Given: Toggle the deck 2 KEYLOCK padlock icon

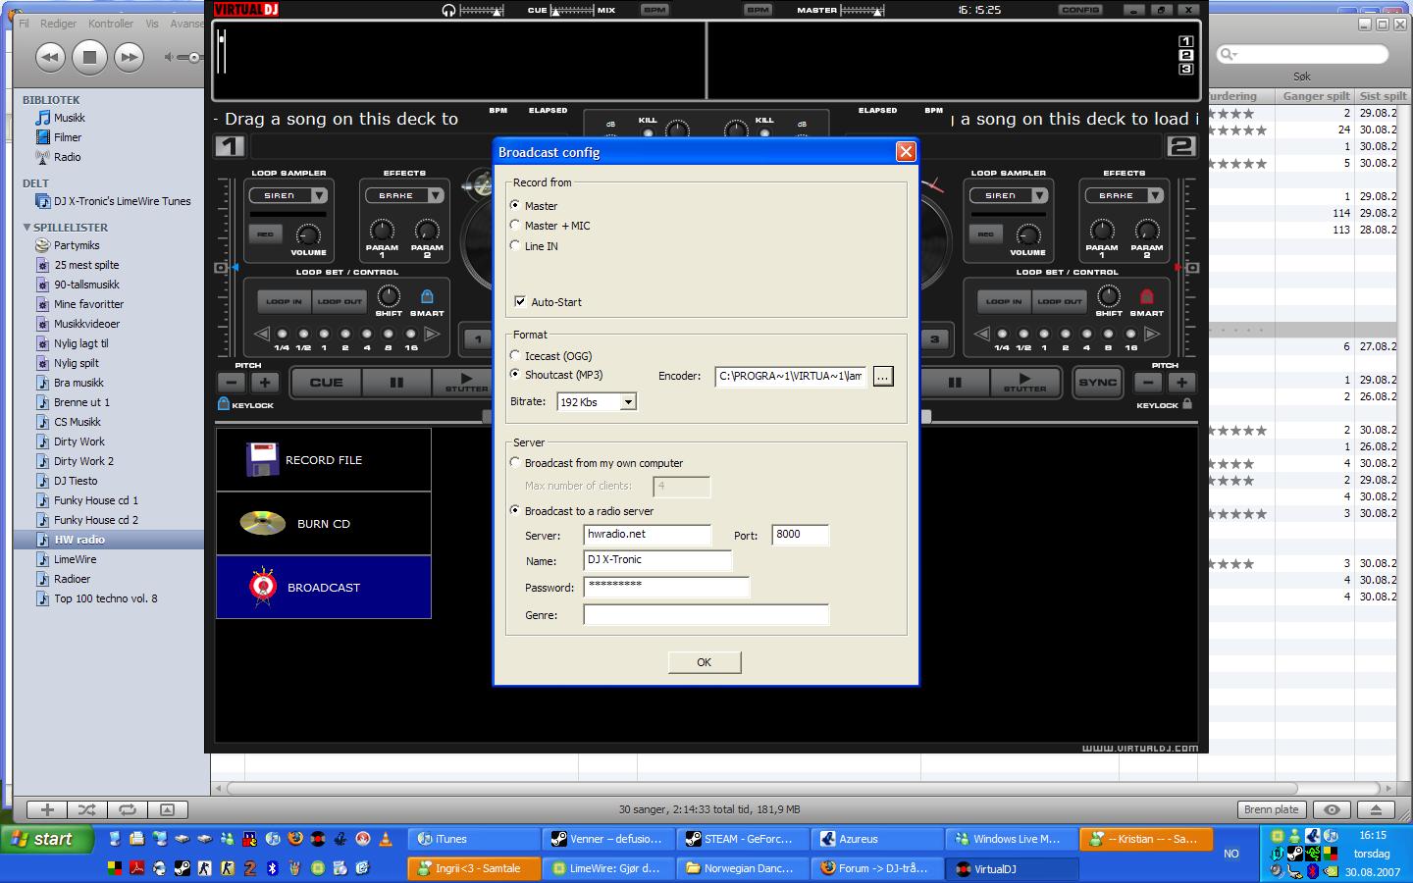Looking at the screenshot, I should [x=1187, y=403].
